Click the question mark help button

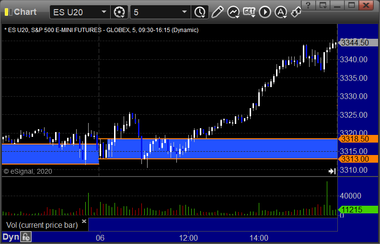(308, 5)
